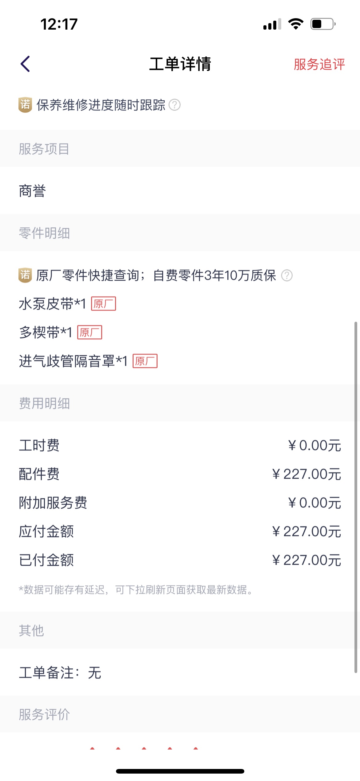Viewport: 360px width, 781px height.
Task: Open the 服务追评 link
Action: coord(319,64)
